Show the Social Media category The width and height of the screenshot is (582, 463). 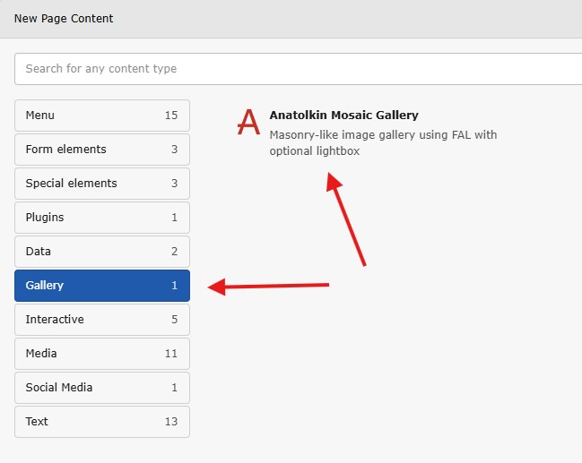(x=90, y=388)
